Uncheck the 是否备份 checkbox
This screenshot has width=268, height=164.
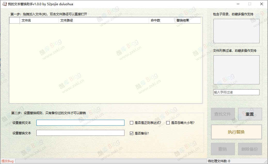(x=131, y=133)
